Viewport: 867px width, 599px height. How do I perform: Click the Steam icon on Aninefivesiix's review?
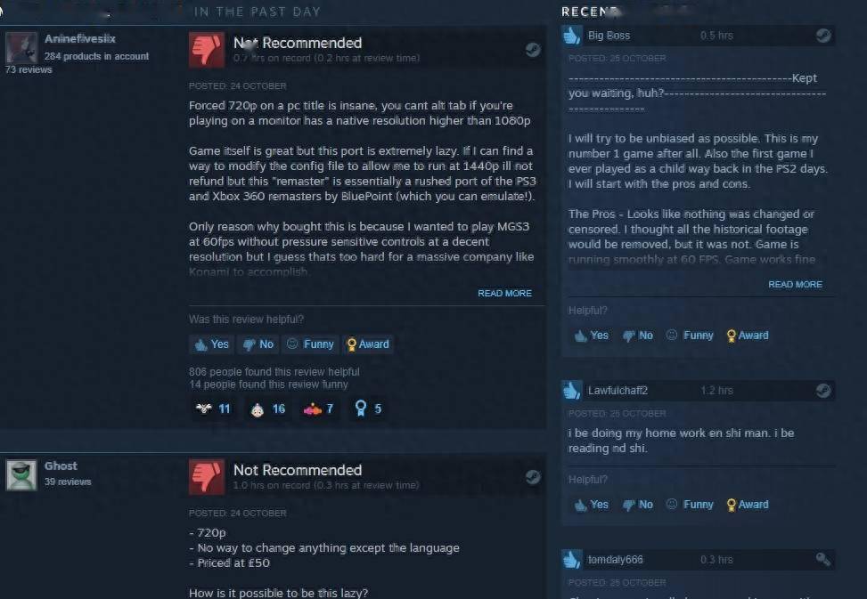(x=533, y=50)
